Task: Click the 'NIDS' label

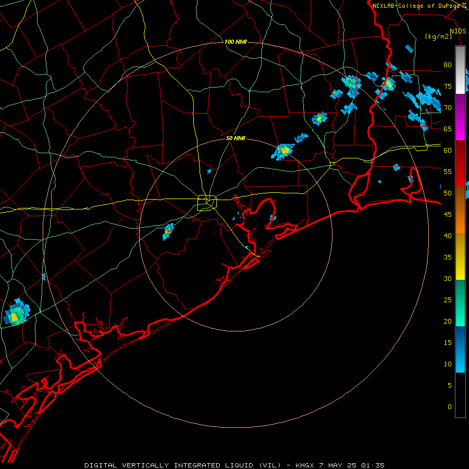Action: pos(458,31)
